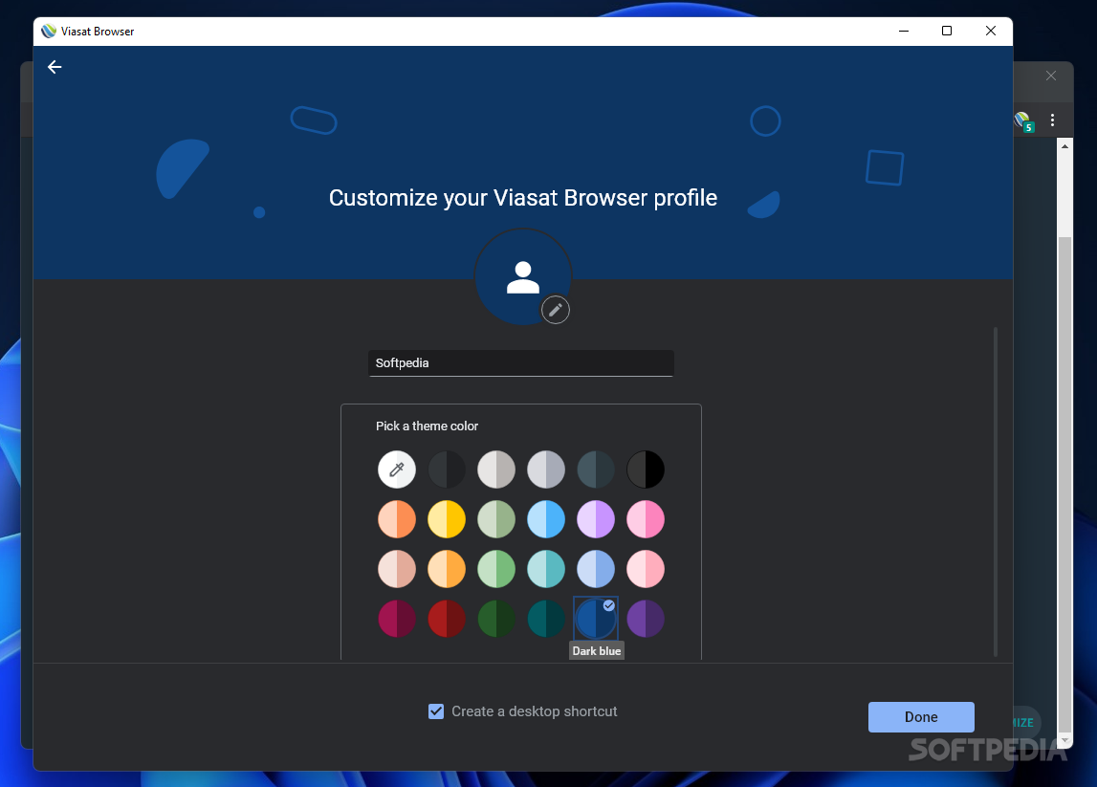The image size is (1097, 787).
Task: Choose the pastel teal swatch
Action: [546, 569]
